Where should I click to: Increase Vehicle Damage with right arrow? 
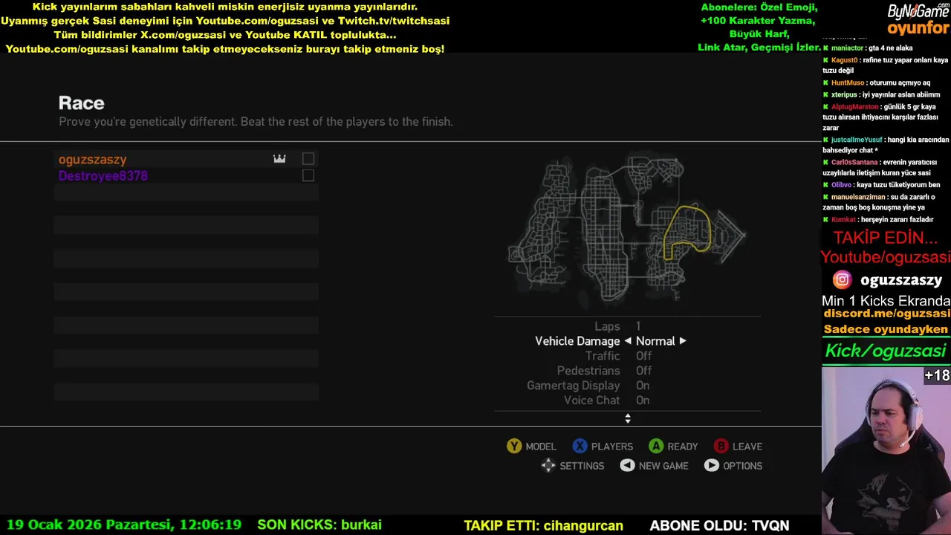point(683,341)
